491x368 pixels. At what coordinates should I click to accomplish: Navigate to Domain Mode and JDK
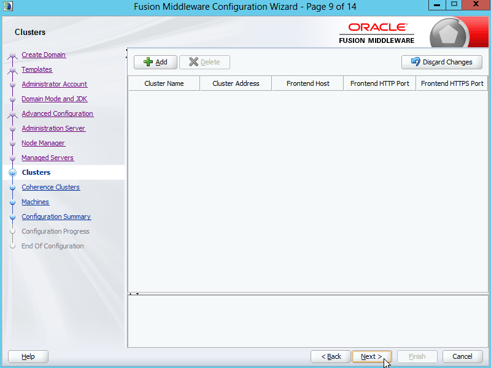(54, 99)
